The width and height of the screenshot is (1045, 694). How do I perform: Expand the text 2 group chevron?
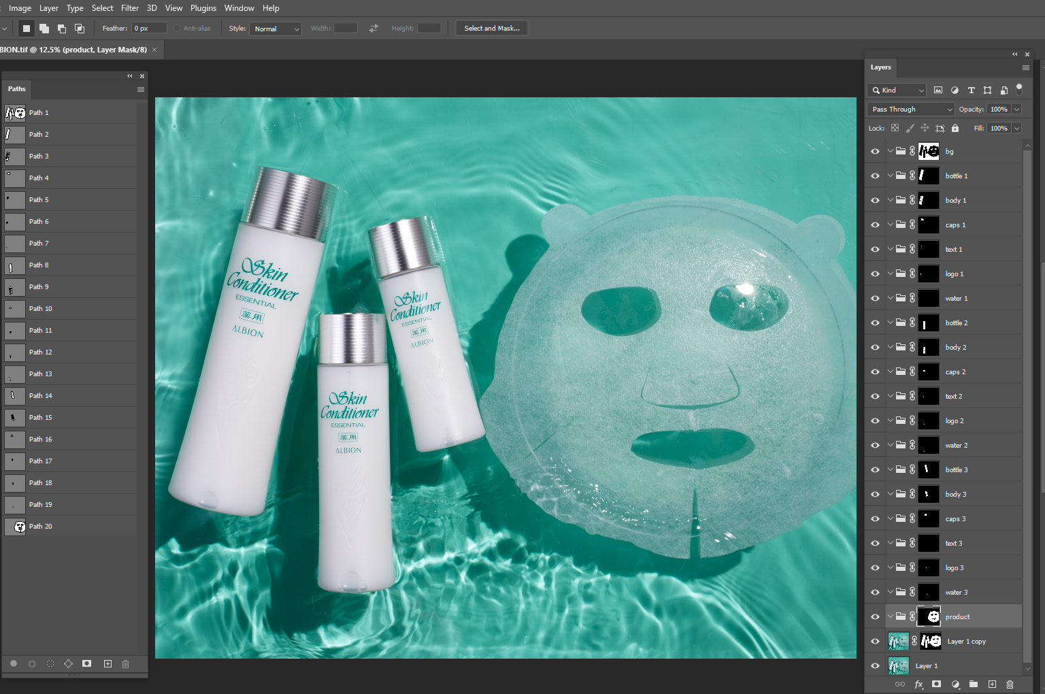pos(890,395)
